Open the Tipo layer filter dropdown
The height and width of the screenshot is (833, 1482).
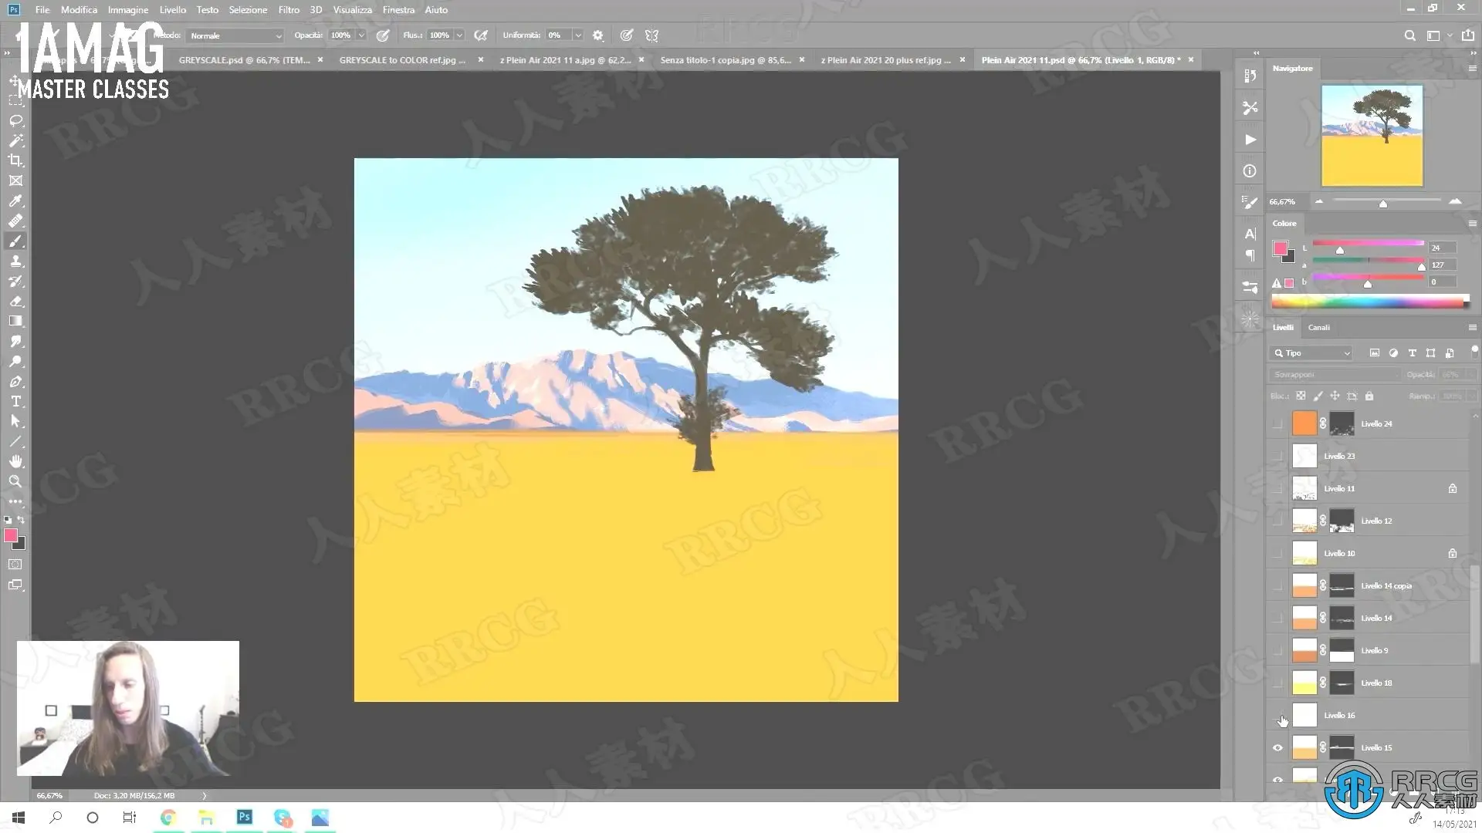1311,353
